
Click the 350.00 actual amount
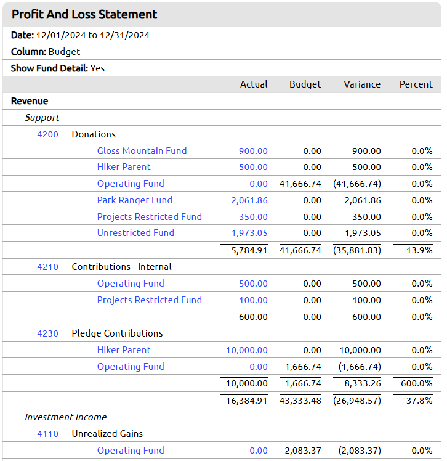[253, 217]
